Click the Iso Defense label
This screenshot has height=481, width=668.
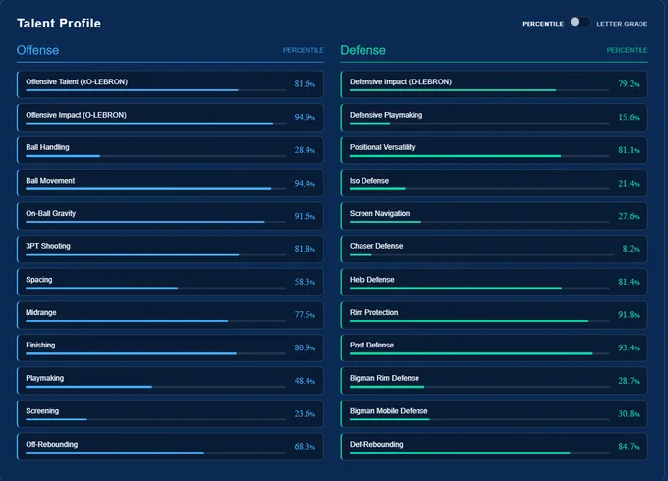[x=369, y=181]
